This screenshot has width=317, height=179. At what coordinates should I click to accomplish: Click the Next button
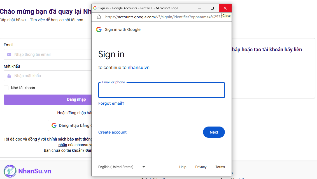(214, 132)
